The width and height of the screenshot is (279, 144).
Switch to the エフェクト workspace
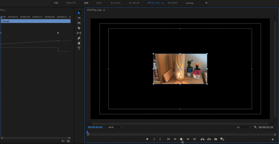(x=116, y=3)
